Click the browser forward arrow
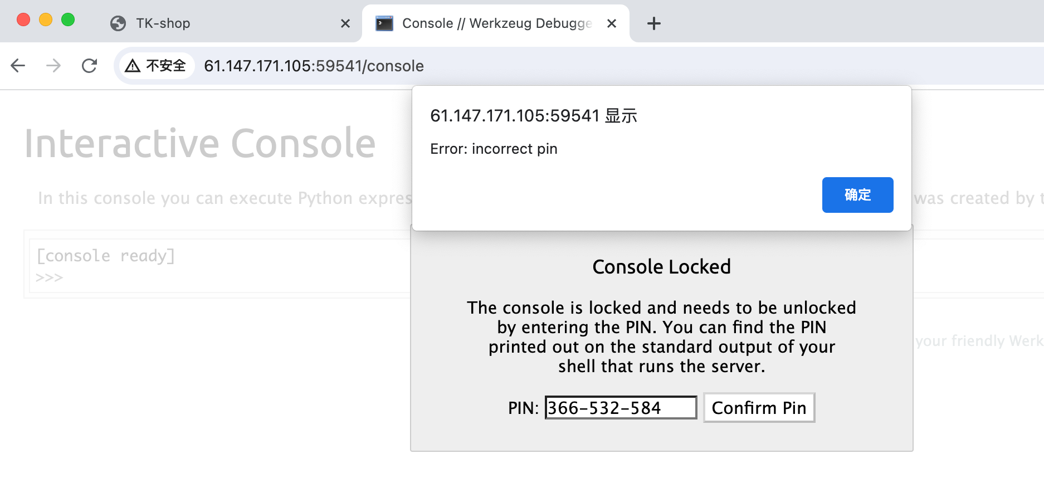 click(x=53, y=66)
